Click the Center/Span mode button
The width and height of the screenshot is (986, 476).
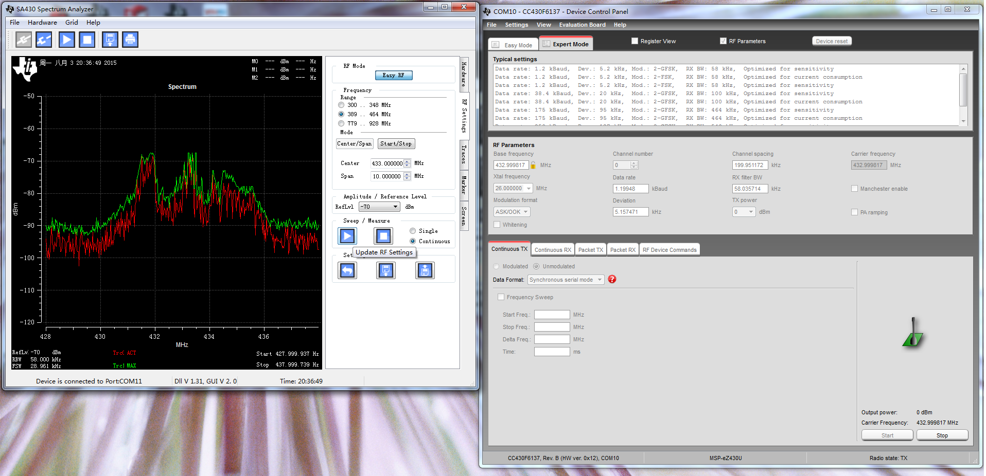[354, 144]
